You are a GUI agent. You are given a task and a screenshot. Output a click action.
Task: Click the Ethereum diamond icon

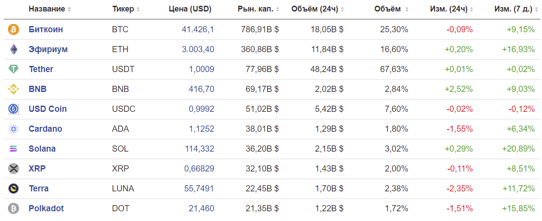click(x=14, y=50)
